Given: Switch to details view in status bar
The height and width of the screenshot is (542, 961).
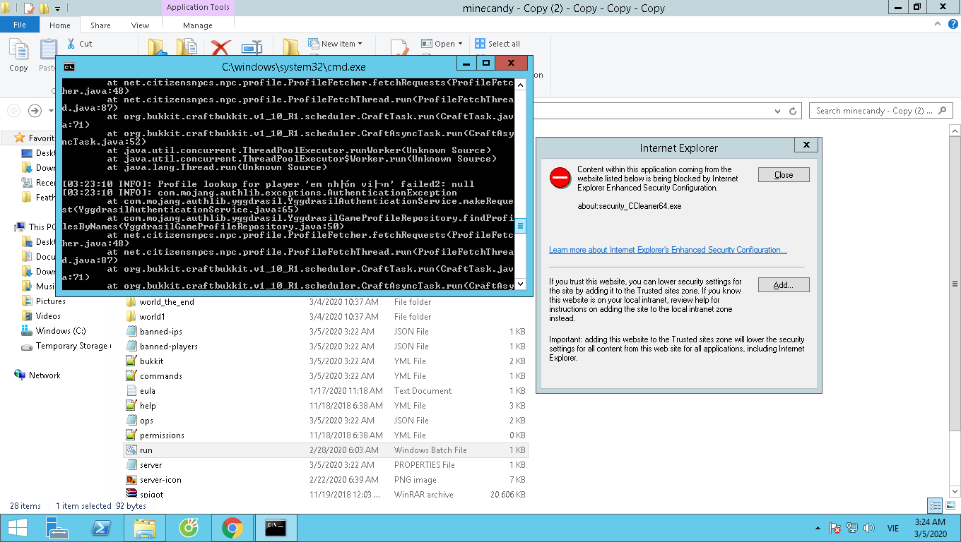Looking at the screenshot, I should point(936,505).
